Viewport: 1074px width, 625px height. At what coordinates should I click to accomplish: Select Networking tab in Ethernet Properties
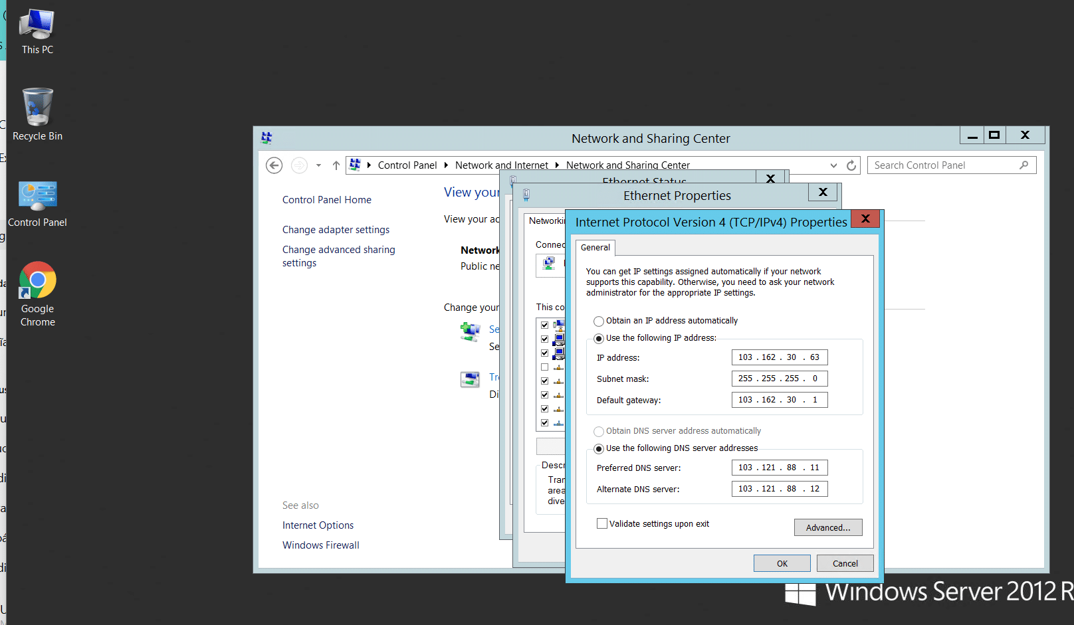point(546,221)
